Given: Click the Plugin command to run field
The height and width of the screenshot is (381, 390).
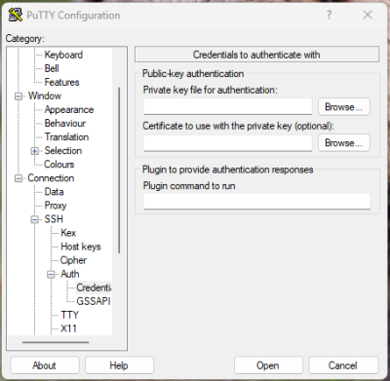Looking at the screenshot, I should [256, 202].
